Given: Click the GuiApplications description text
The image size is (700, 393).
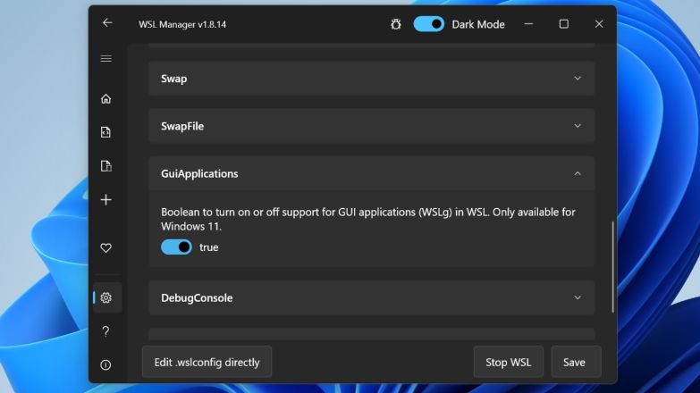Looking at the screenshot, I should 368,219.
